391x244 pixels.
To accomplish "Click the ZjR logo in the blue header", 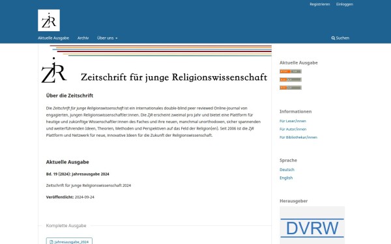I will coord(49,20).
